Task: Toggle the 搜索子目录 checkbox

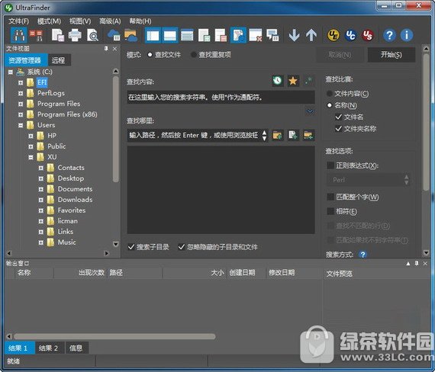Action: coord(131,247)
